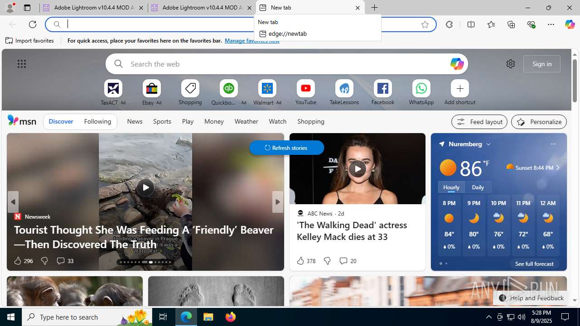
Task: Open the Money category
Action: click(x=214, y=121)
